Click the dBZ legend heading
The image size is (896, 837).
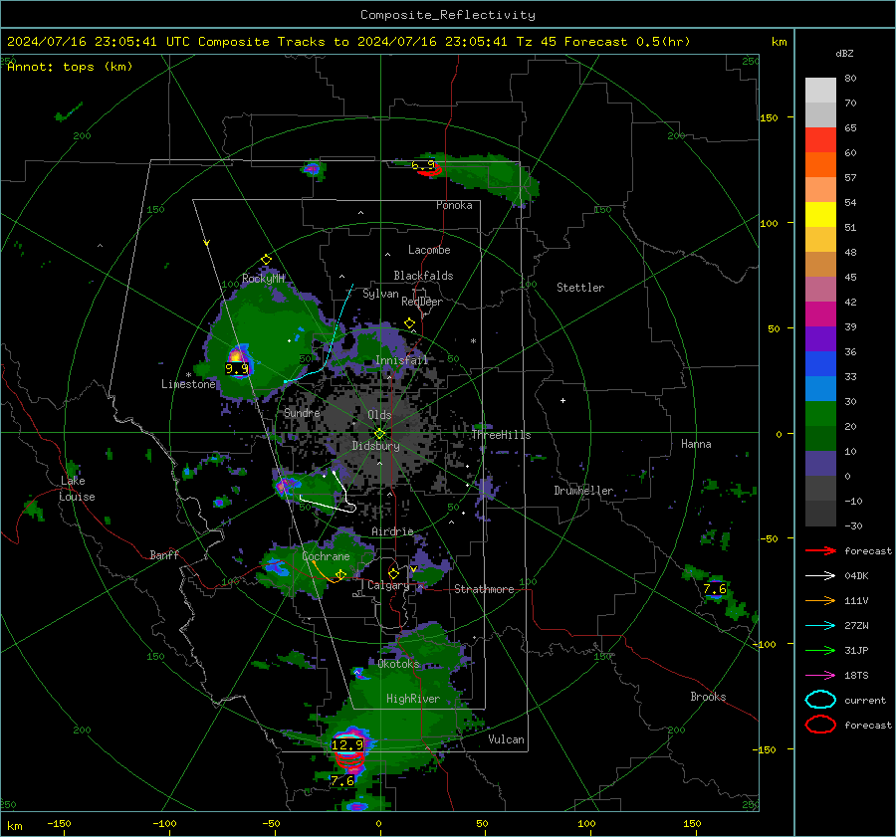point(844,54)
